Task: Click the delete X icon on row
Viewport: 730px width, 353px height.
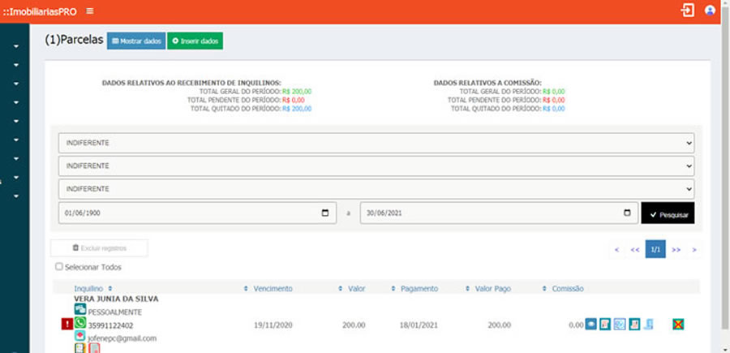Action: point(678,325)
